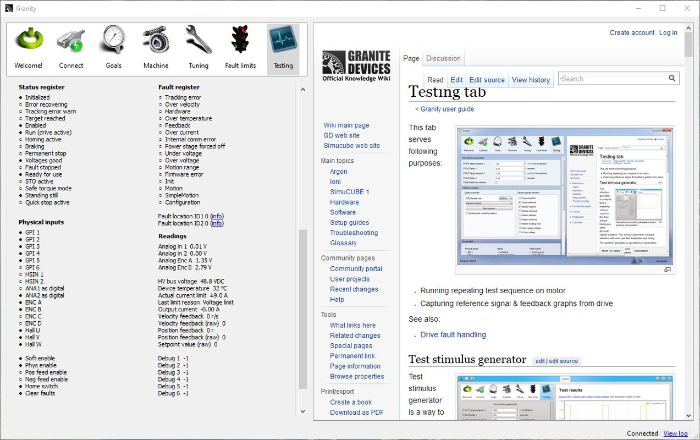The image size is (700, 440).
Task: Open the Fault limits traffic light icon
Action: point(240,40)
